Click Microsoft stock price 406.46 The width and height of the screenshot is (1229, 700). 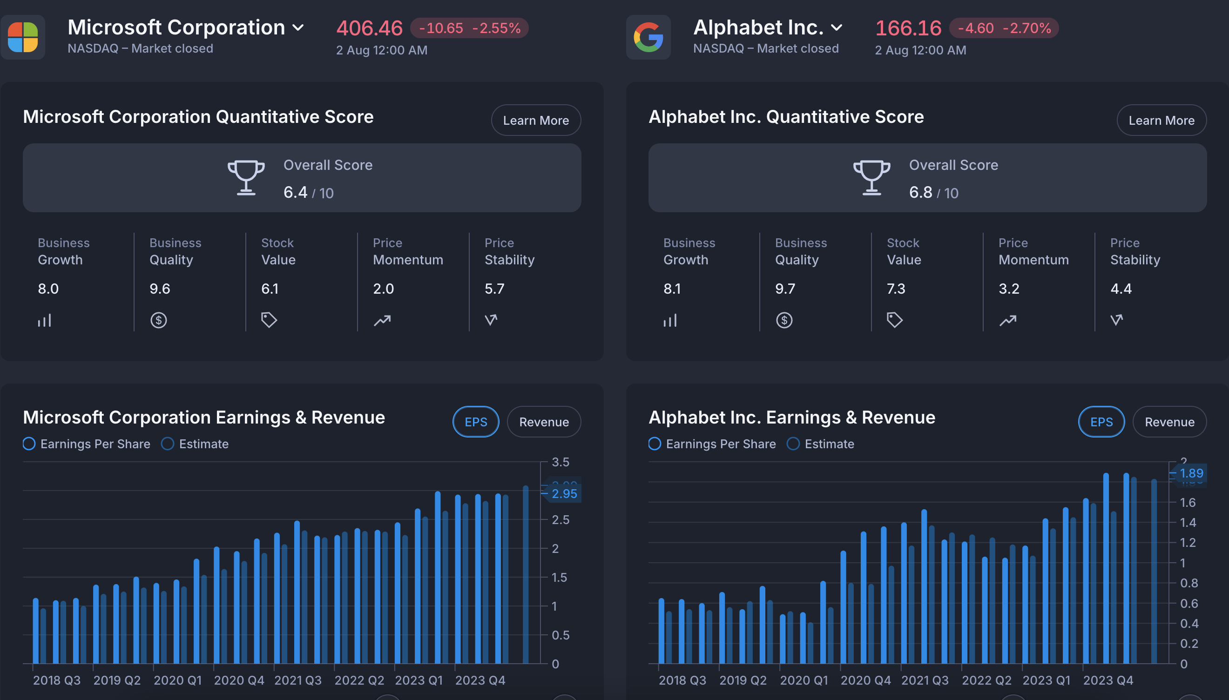pos(369,28)
